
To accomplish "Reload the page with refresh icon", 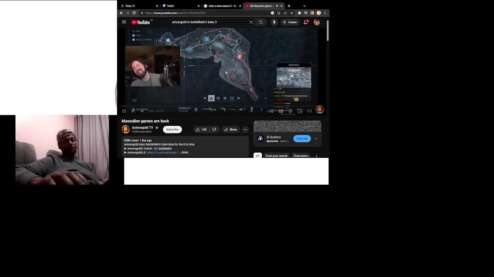I will click(134, 13).
